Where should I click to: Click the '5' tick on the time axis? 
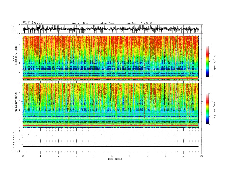click(112, 156)
